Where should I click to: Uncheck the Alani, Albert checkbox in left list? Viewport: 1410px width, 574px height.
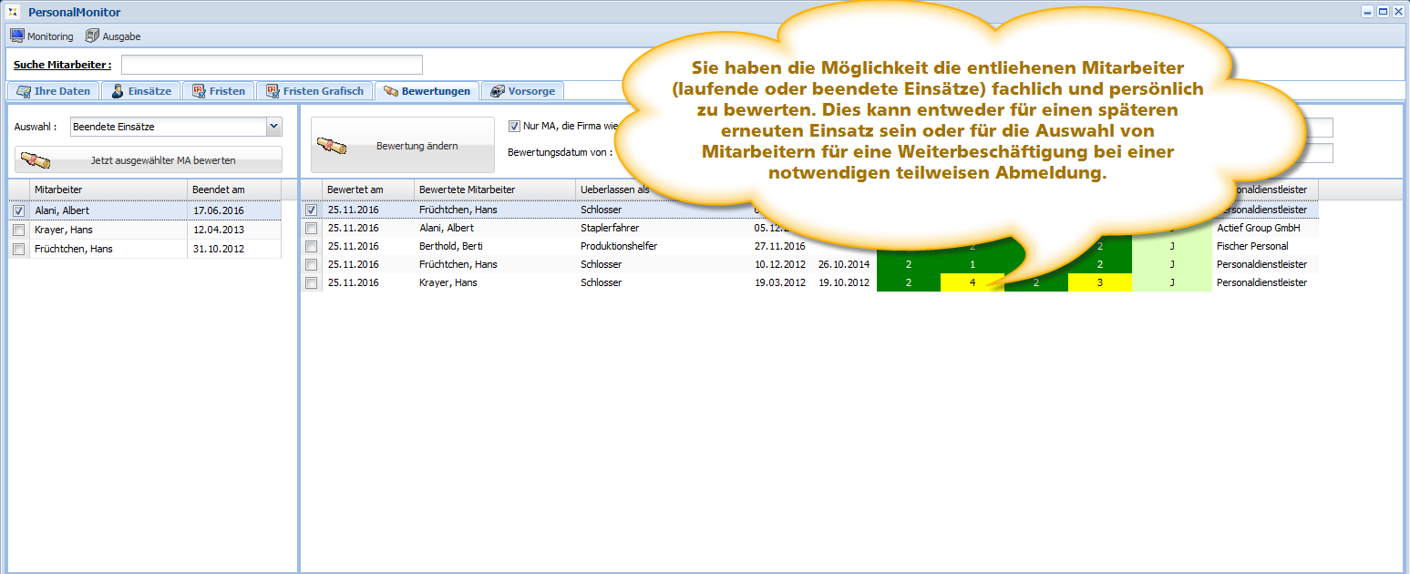(x=19, y=210)
